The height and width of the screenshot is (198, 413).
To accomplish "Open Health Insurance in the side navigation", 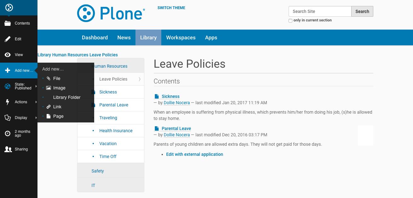I will 116,131.
